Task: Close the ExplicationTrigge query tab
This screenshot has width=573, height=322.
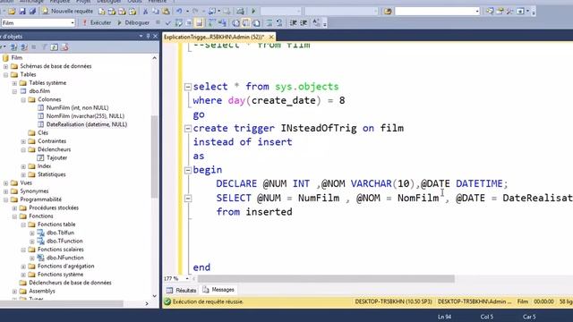Action: [x=271, y=37]
